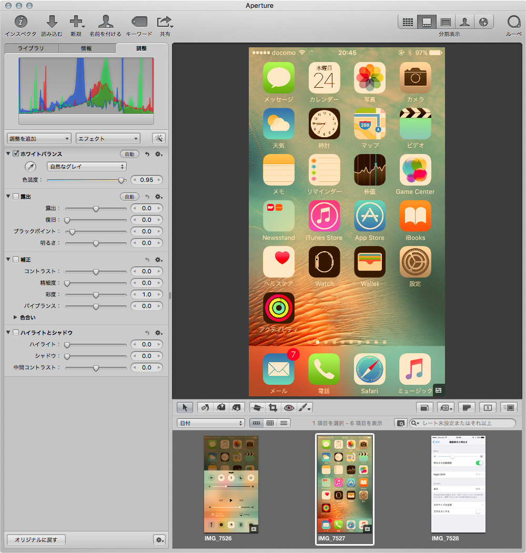The image size is (526, 553).
Task: Open the Effects (エフェクト) dropdown
Action: (x=108, y=139)
